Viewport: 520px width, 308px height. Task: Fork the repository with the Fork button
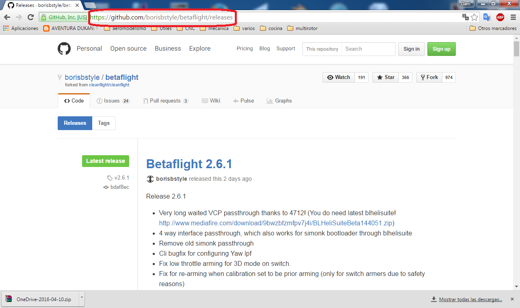point(429,77)
